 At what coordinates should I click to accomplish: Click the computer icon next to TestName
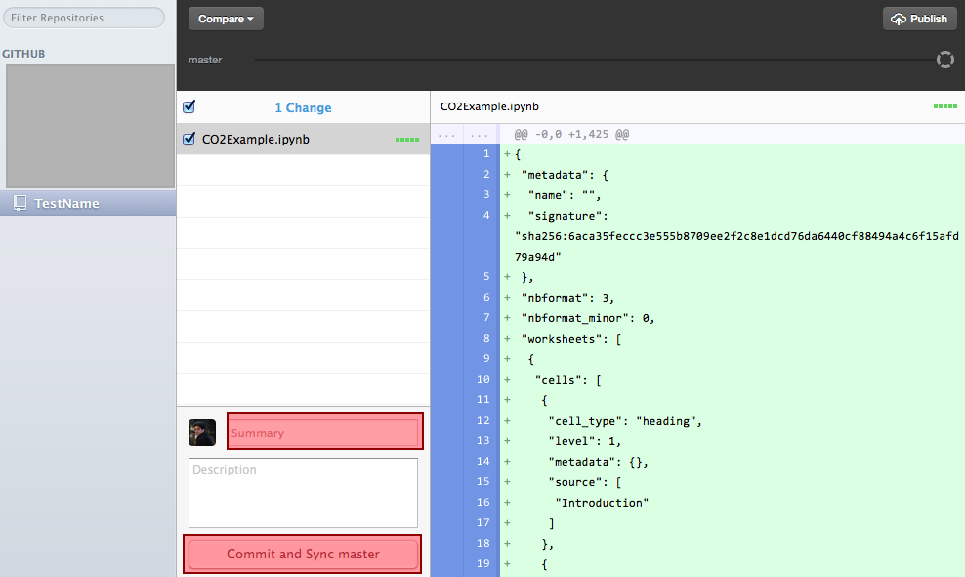[21, 203]
